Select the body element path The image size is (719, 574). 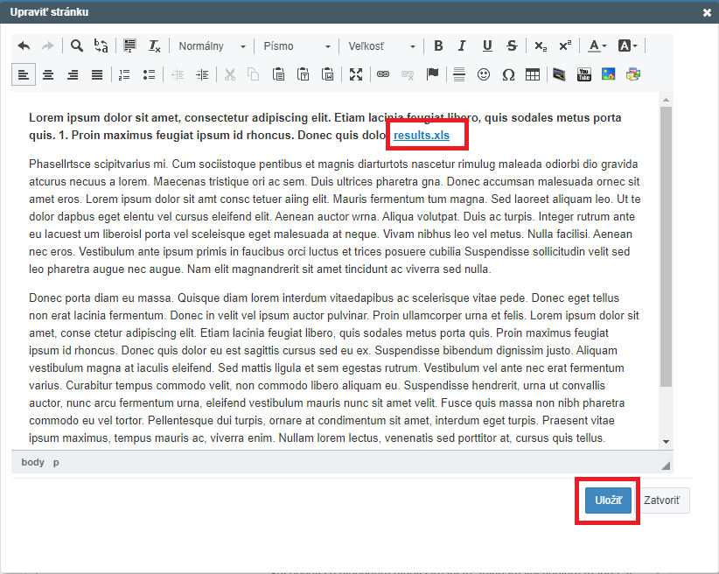click(33, 462)
